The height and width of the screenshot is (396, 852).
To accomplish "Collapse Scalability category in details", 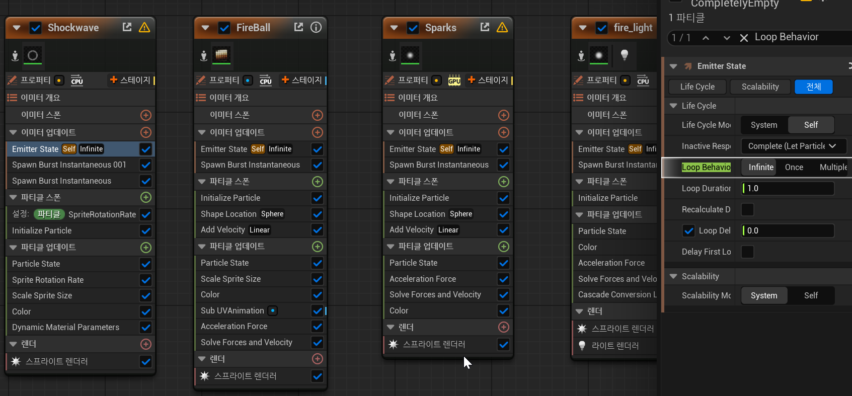I will pyautogui.click(x=673, y=276).
